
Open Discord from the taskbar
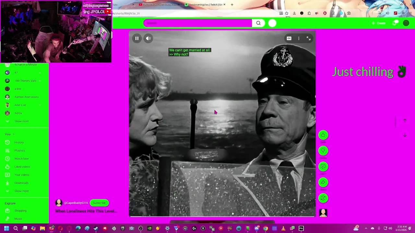[x=256, y=228]
